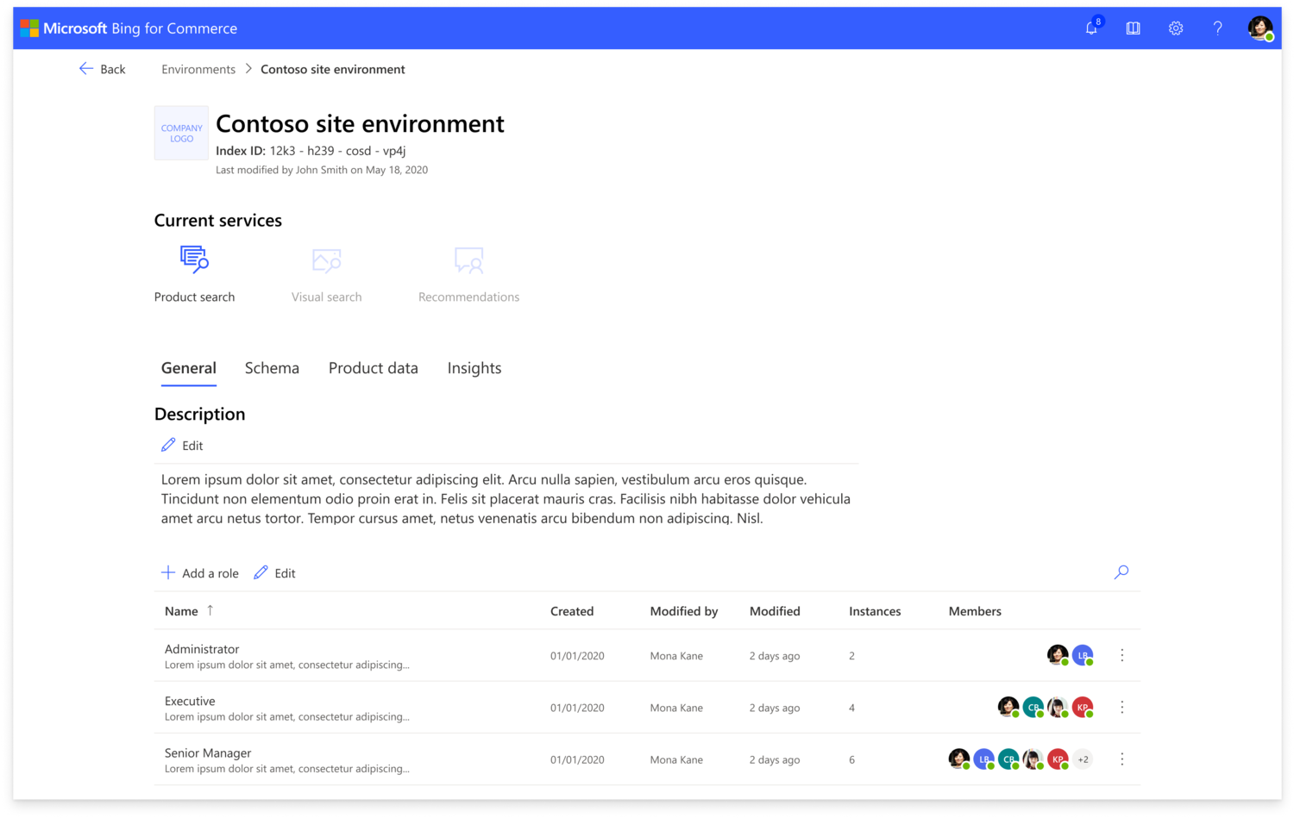
Task: Select the Product search service icon
Action: point(194,259)
